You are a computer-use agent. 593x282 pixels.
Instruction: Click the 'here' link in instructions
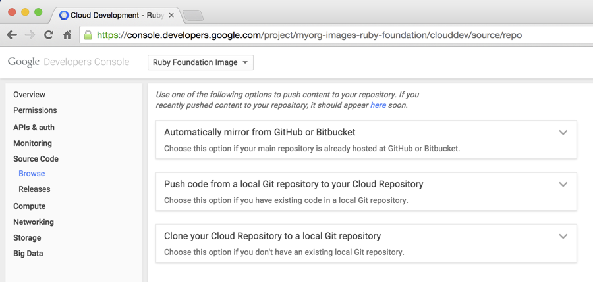[378, 105]
